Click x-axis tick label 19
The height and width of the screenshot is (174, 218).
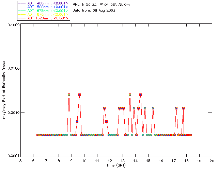(199, 161)
